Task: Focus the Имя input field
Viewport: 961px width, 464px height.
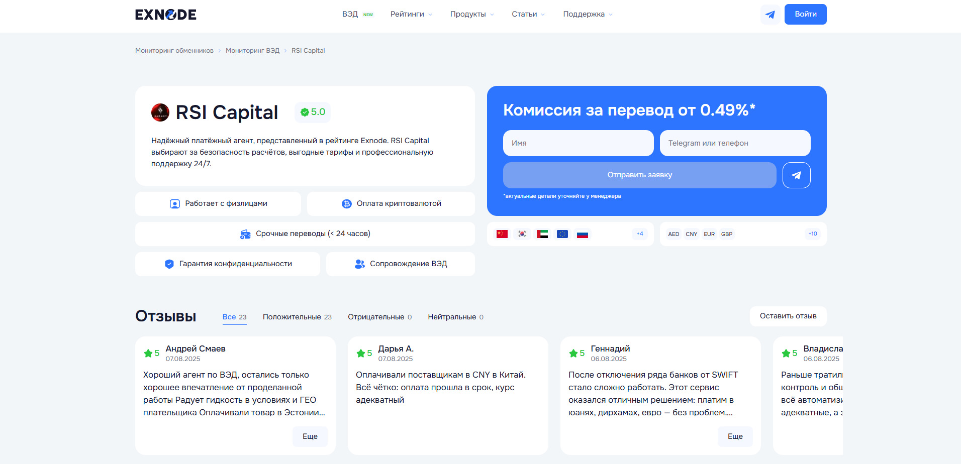Action: (579, 143)
